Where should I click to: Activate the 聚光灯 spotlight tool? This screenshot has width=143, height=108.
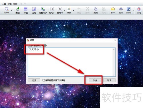point(51,11)
